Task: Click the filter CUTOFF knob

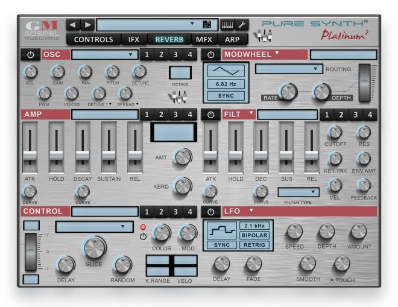Action: click(335, 132)
